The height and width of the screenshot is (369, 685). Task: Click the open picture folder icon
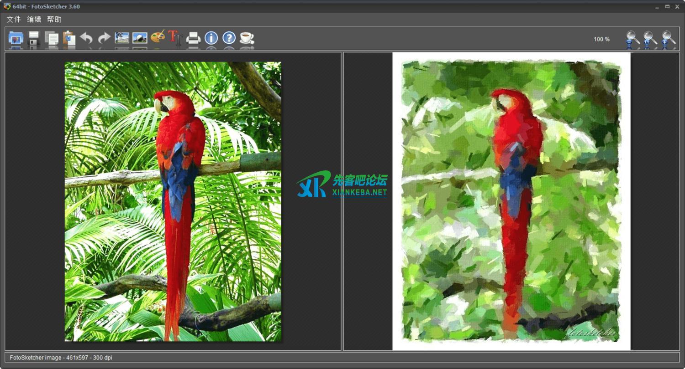click(16, 38)
